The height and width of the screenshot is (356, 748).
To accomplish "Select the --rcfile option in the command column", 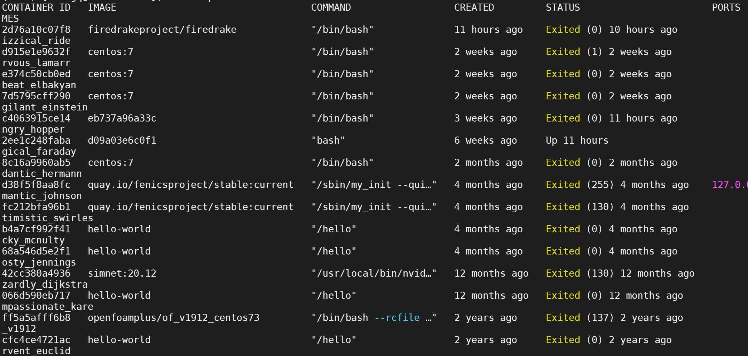I will click(397, 317).
